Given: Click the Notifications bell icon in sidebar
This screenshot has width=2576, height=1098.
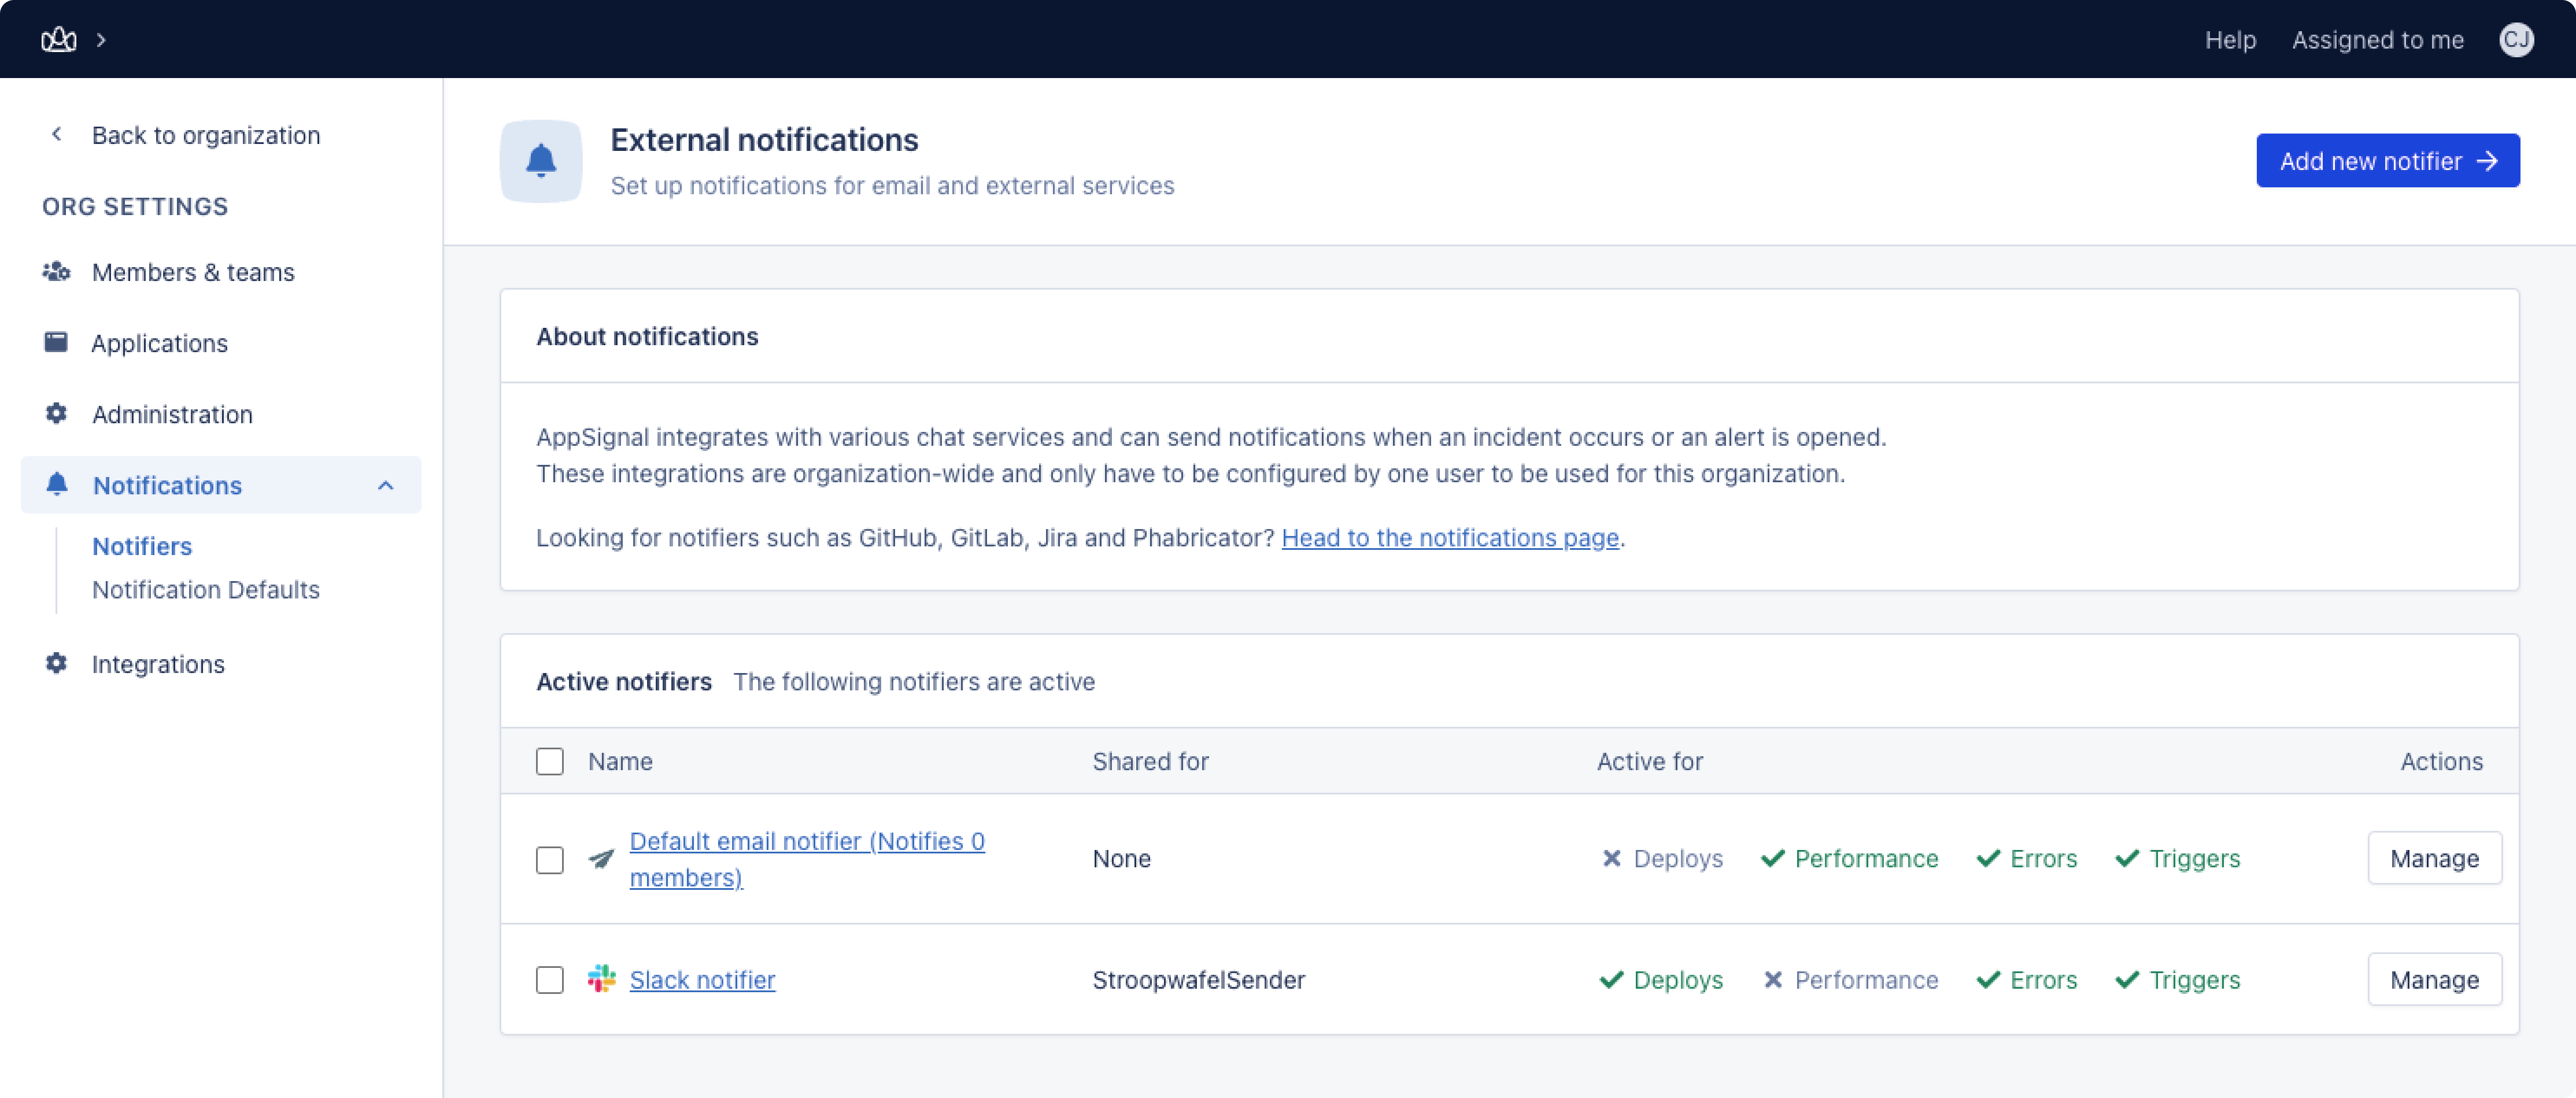Looking at the screenshot, I should [57, 484].
